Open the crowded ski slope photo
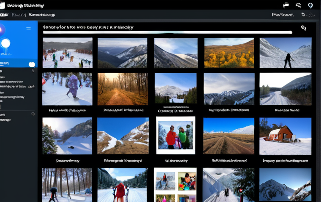Image resolution: width=321 pixels, height=202 pixels. 68,53
